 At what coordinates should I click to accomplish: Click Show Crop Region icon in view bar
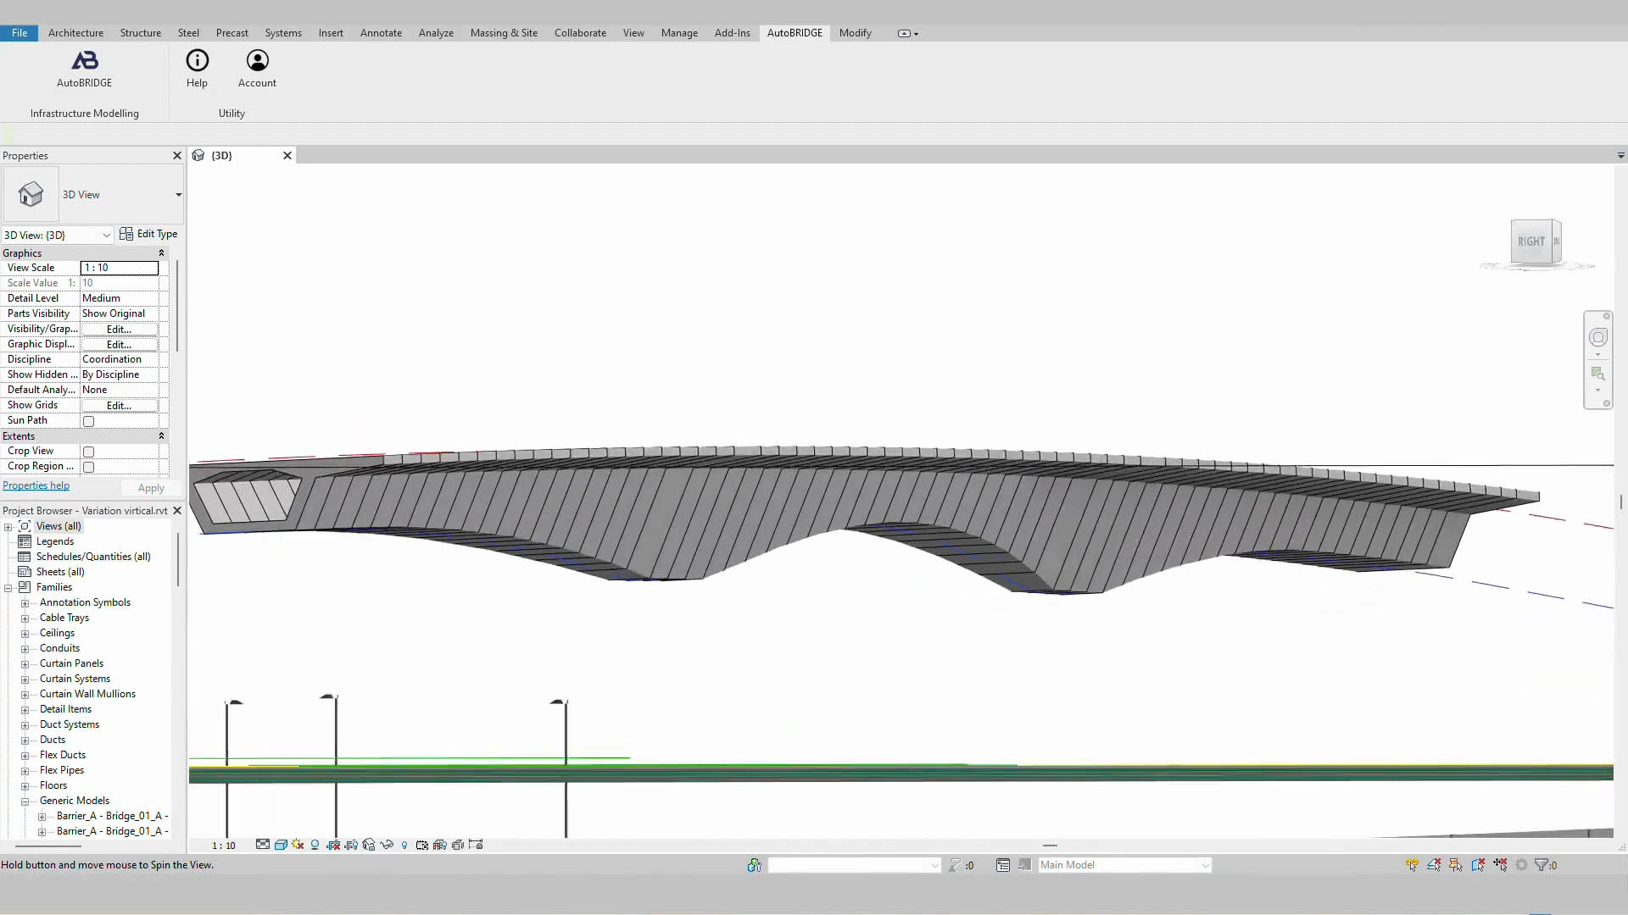point(351,844)
